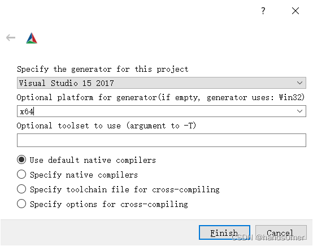The image size is (313, 246).
Task: Click the CMake triangle logo
Action: pos(32,38)
